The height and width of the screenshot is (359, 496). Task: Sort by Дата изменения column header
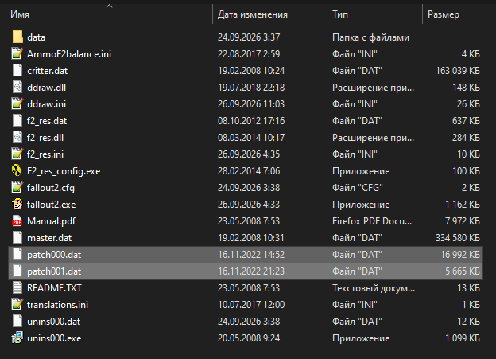253,14
